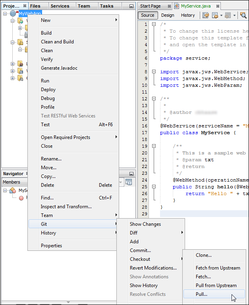Select Inspect and Transform...
The height and width of the screenshot is (305, 249).
coord(73,206)
